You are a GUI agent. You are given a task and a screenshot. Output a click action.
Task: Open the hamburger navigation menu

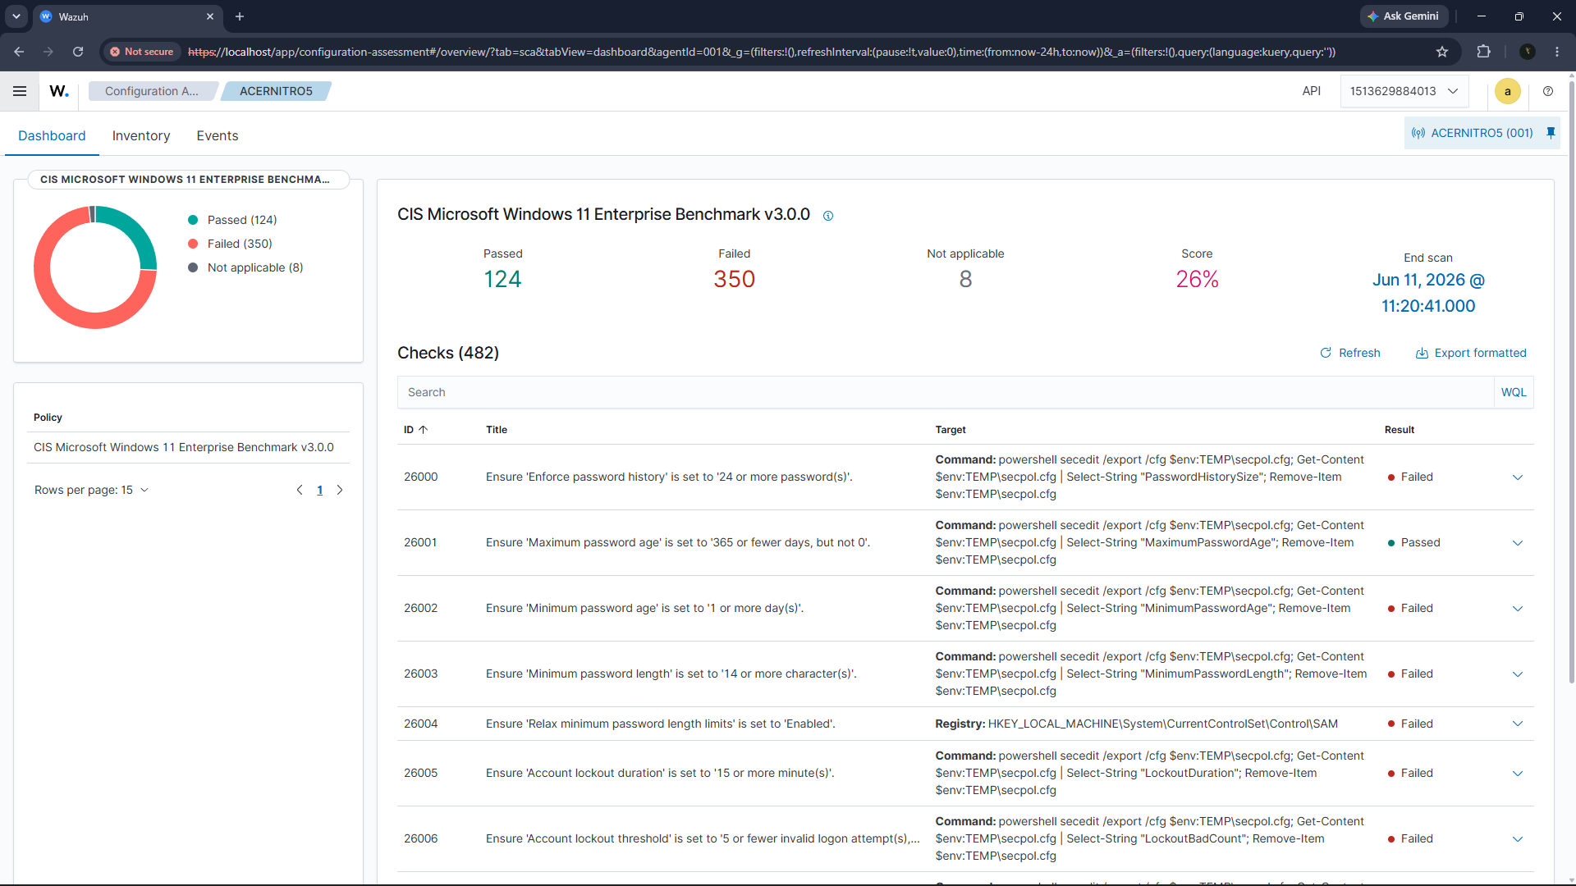20,91
